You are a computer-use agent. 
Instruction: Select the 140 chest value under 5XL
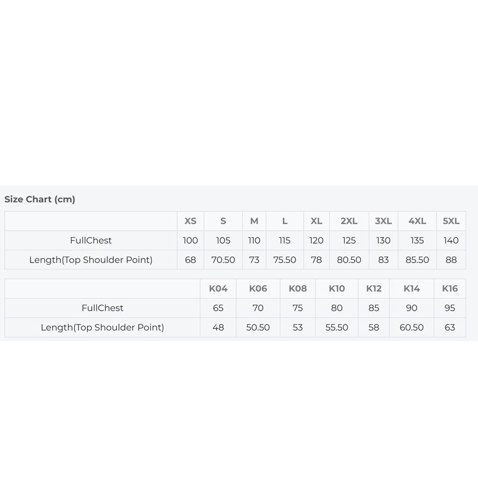point(451,240)
